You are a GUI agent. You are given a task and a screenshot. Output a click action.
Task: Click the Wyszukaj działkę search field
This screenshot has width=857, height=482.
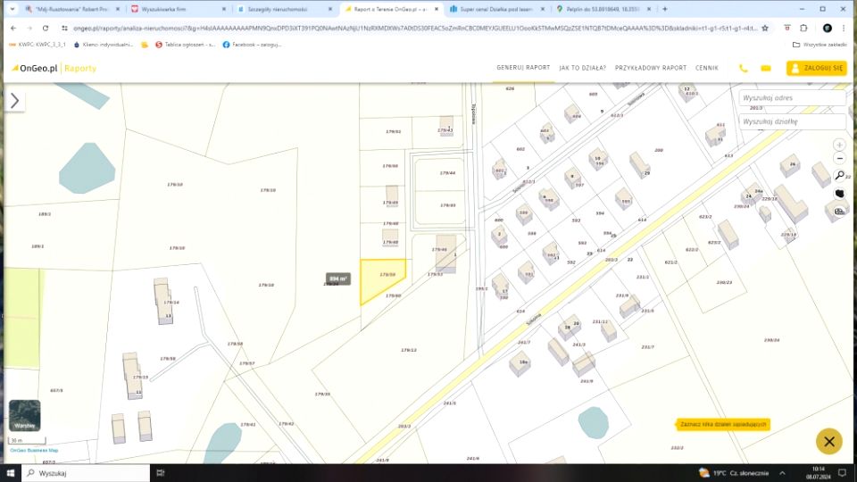click(x=792, y=121)
